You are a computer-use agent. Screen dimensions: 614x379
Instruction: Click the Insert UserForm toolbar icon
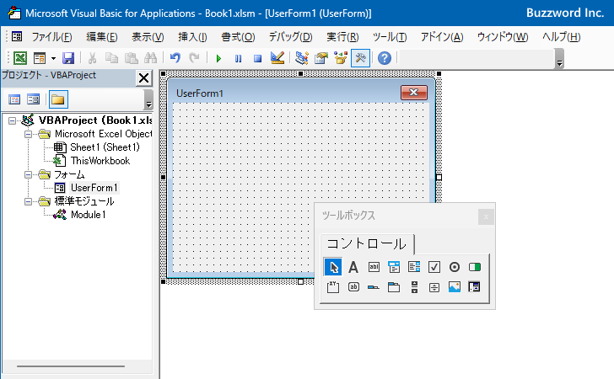click(x=40, y=58)
